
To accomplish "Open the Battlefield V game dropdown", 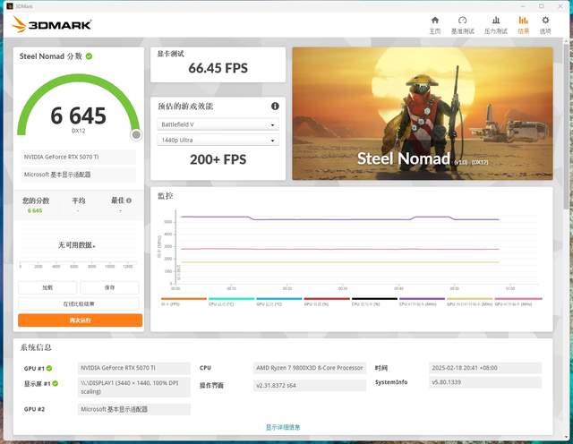I will pyautogui.click(x=218, y=124).
